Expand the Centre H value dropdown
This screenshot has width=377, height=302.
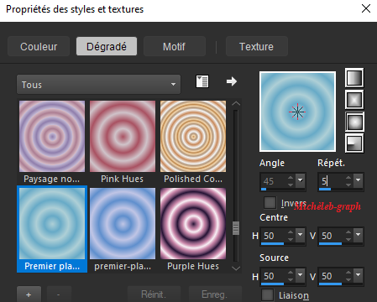tap(301, 235)
